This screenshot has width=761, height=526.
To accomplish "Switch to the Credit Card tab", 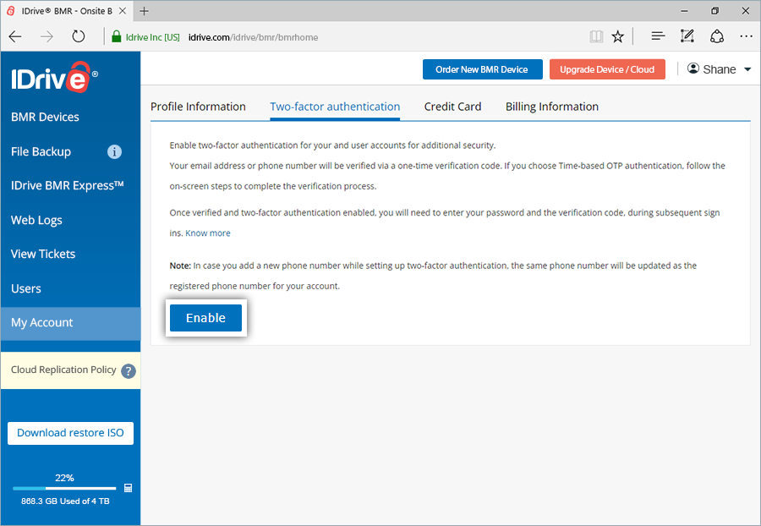I will click(x=452, y=107).
